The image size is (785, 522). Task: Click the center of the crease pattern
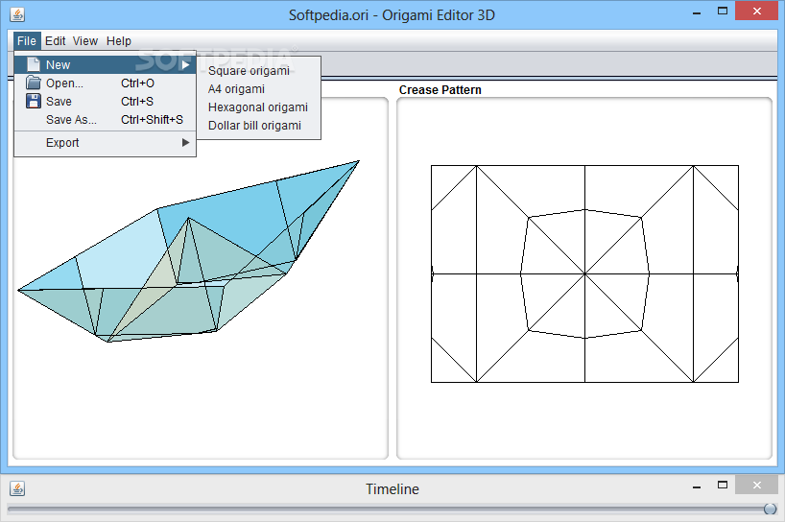[x=584, y=273]
